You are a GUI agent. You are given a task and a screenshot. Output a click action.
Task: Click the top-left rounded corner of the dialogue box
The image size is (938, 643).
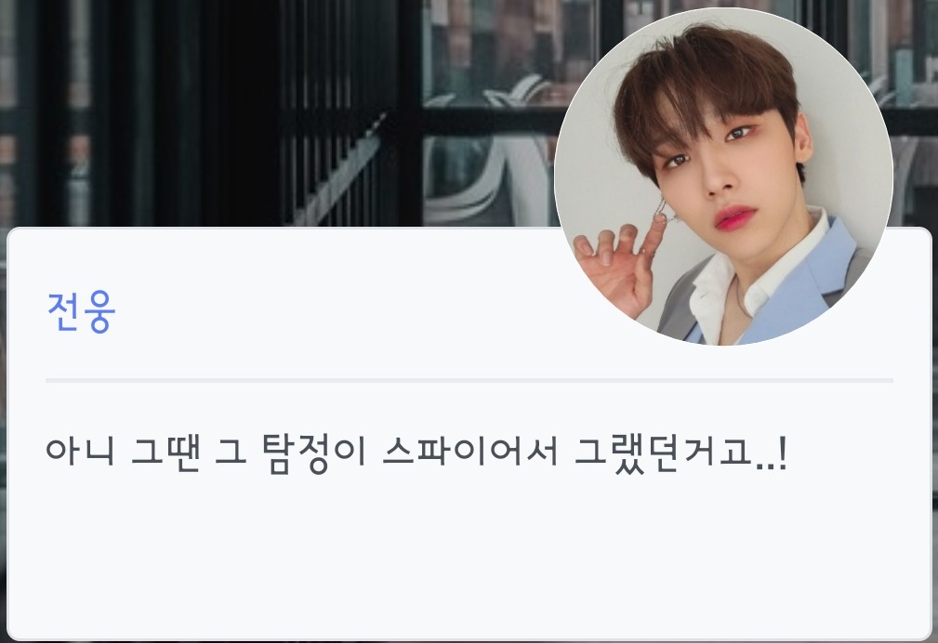pos(13,233)
